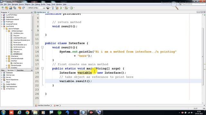206x115 pixels.
Task: Click the Undo toolbar icon
Action: 20,8
